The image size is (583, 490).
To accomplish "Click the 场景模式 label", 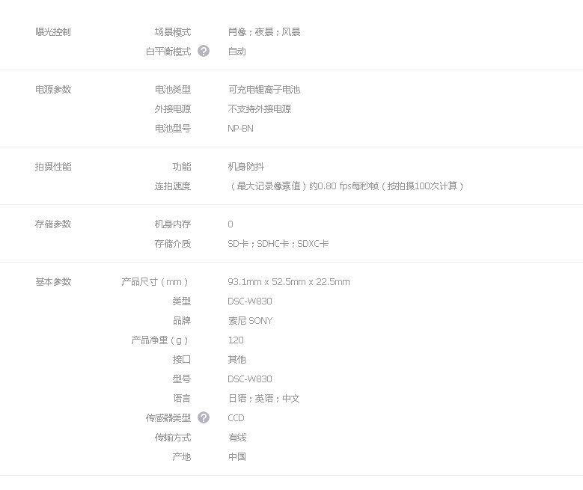I will [173, 32].
